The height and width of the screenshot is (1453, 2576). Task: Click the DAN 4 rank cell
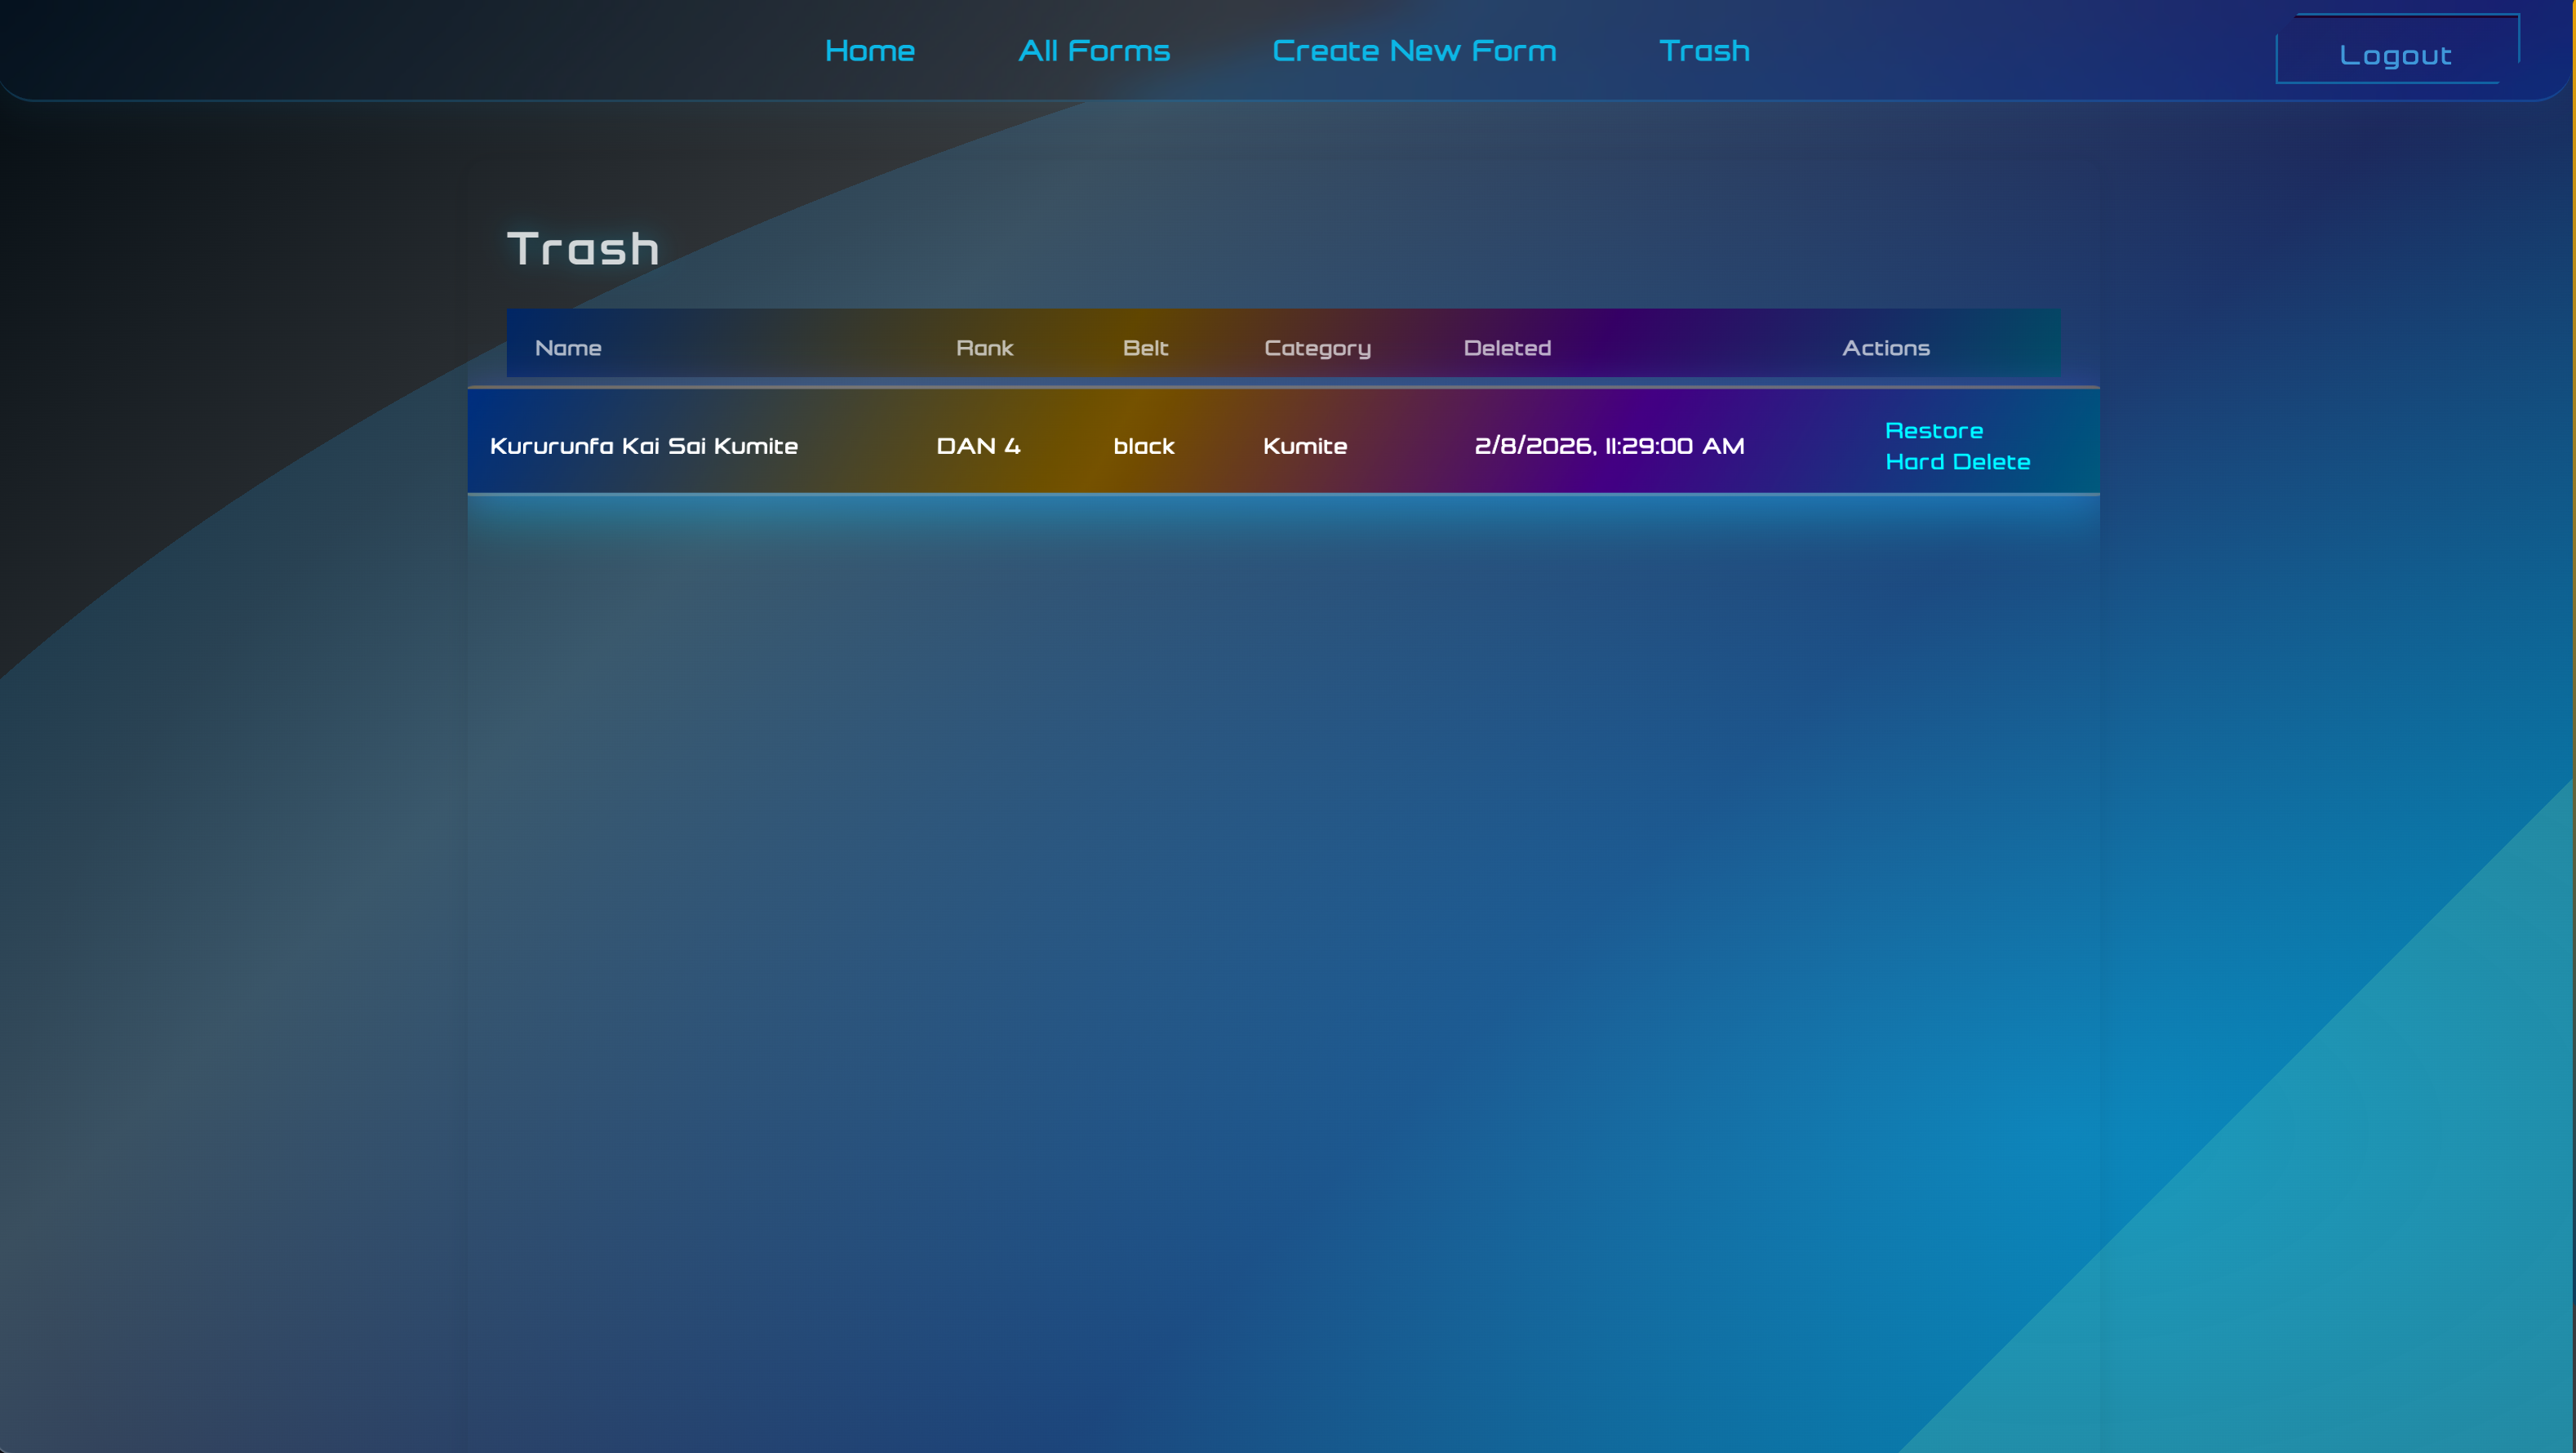coord(978,446)
